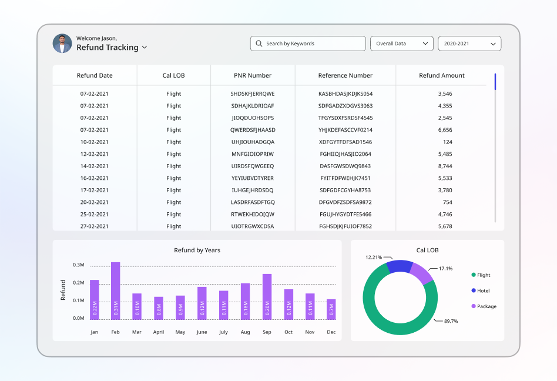Click the green Flight legend dot
The height and width of the screenshot is (381, 557).
473,275
